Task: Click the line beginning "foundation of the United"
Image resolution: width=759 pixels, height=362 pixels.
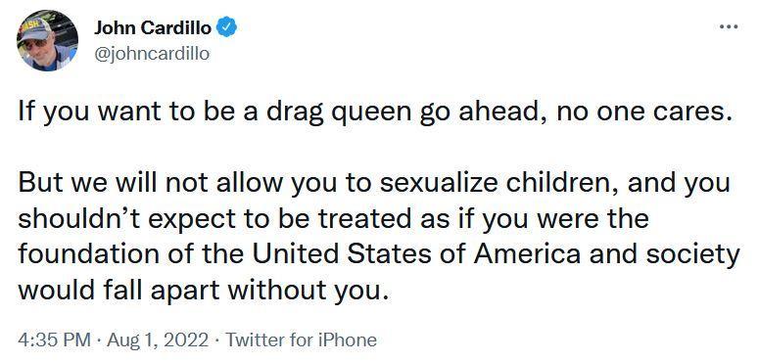Action: [x=379, y=254]
